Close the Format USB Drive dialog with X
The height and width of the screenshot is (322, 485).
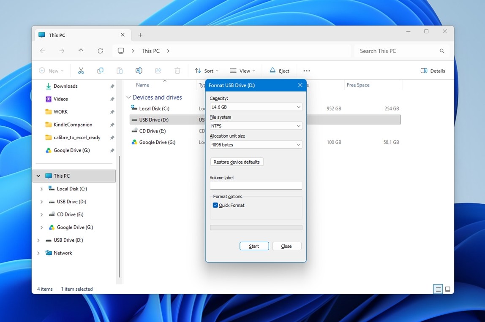tap(300, 85)
